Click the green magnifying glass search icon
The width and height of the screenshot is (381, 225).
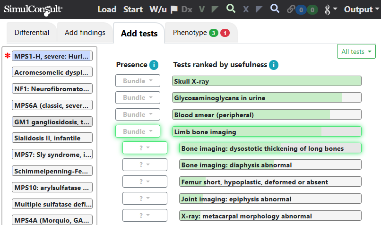[x=231, y=9]
